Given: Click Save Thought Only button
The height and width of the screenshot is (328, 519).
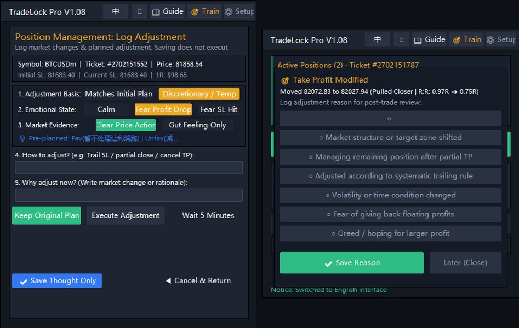Looking at the screenshot, I should 57,281.
